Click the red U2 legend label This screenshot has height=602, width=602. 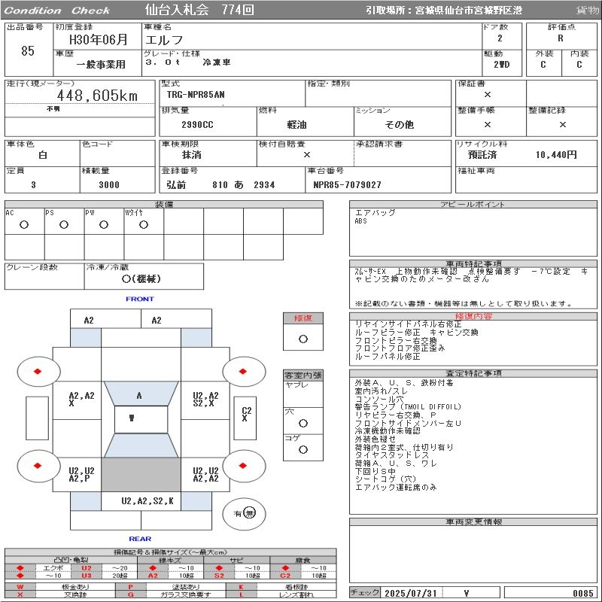87,568
